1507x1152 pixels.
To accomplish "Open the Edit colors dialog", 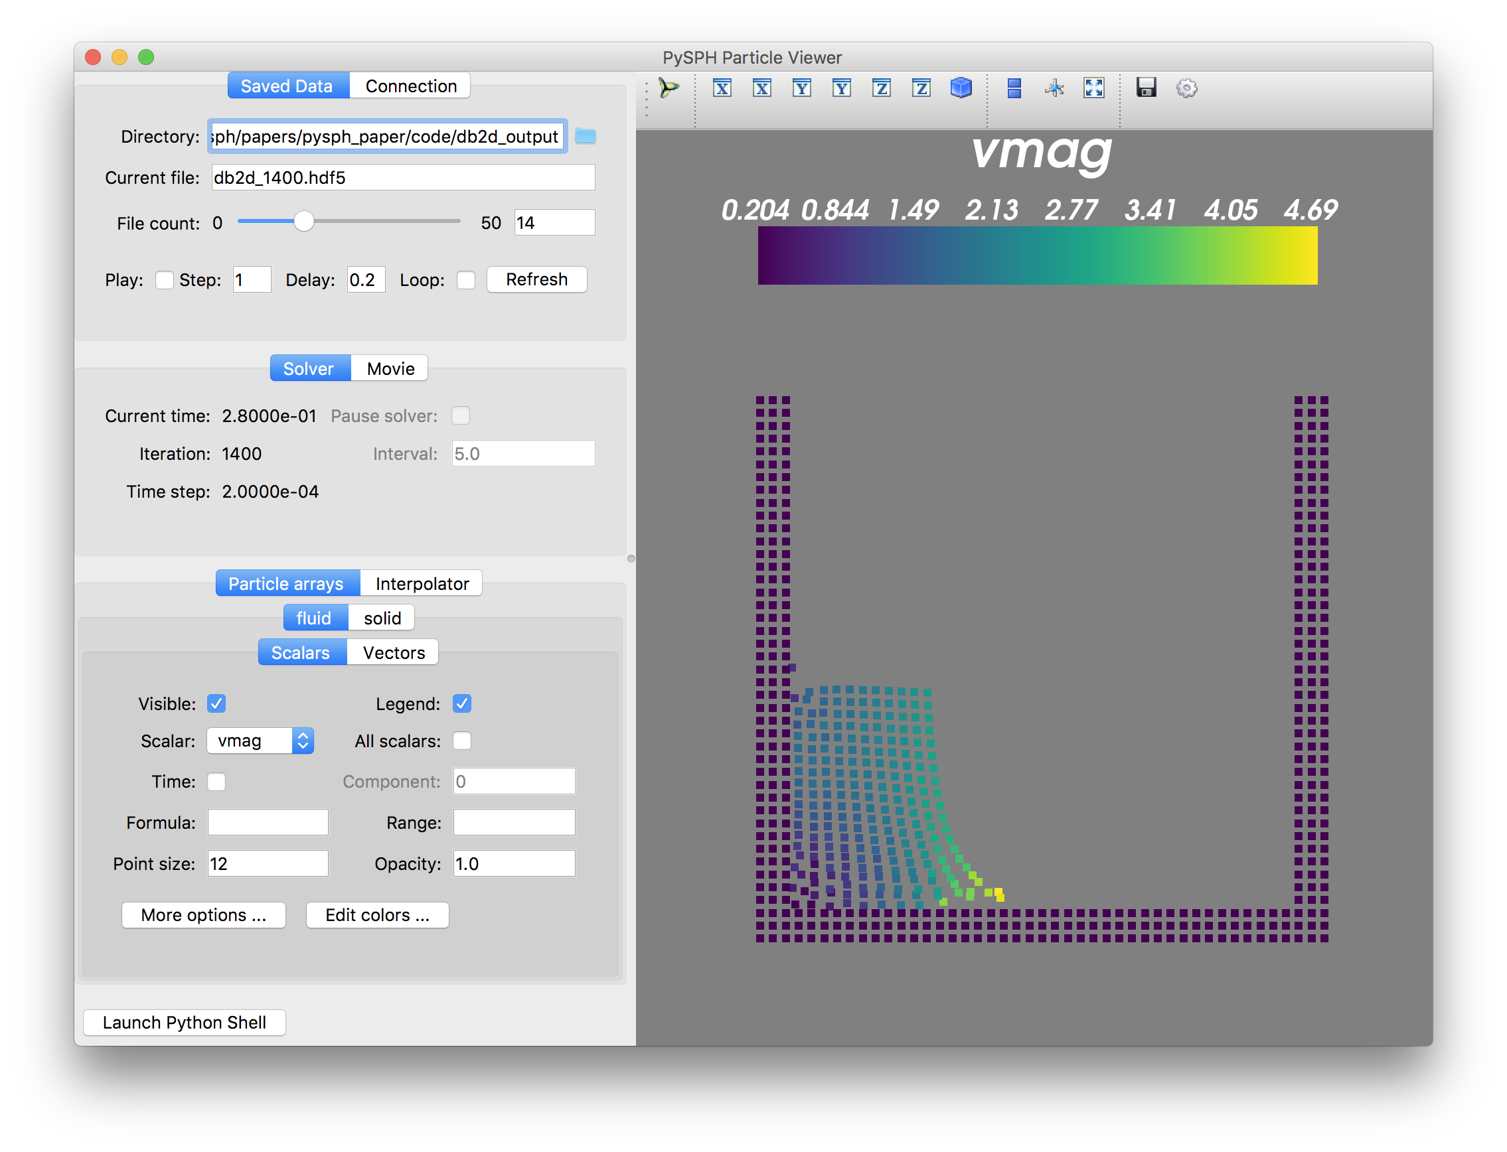I will coord(377,914).
